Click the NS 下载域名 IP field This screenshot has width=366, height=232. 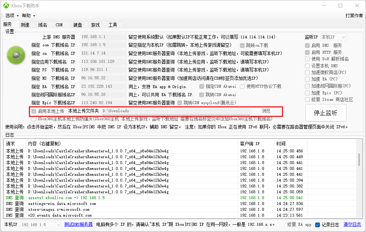[x=103, y=78]
